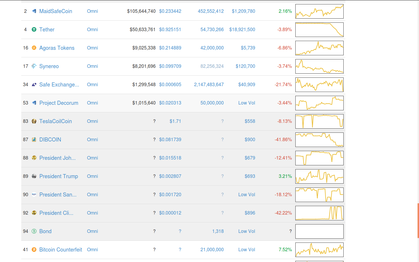Open the Tether price sparkline chart
The width and height of the screenshot is (419, 262).
(x=319, y=30)
